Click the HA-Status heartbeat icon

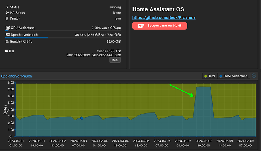[7, 13]
